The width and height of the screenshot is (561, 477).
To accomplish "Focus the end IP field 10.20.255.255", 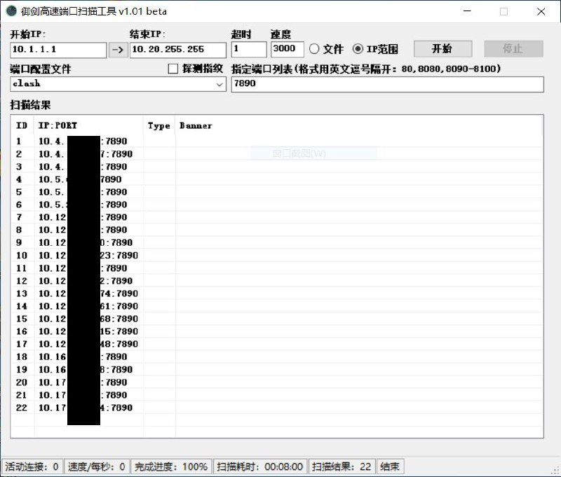I will (x=178, y=50).
